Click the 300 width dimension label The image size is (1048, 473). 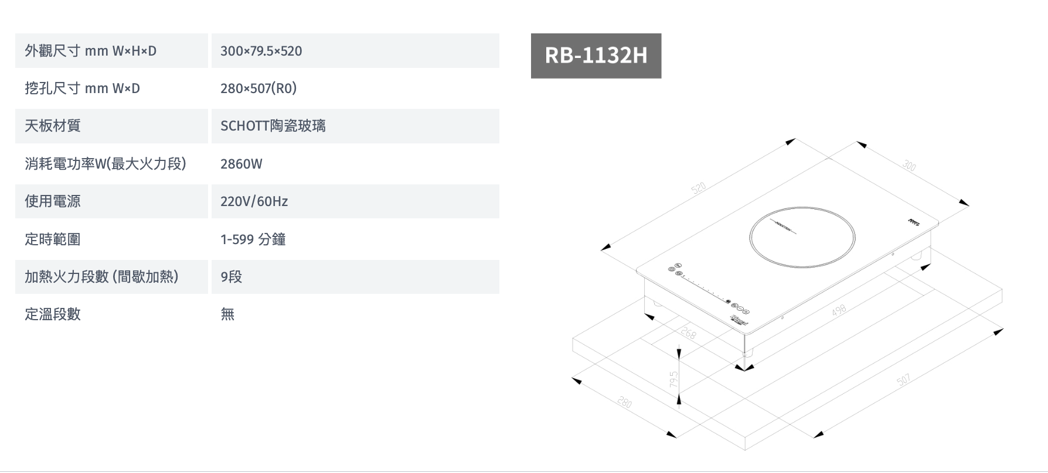pos(909,166)
